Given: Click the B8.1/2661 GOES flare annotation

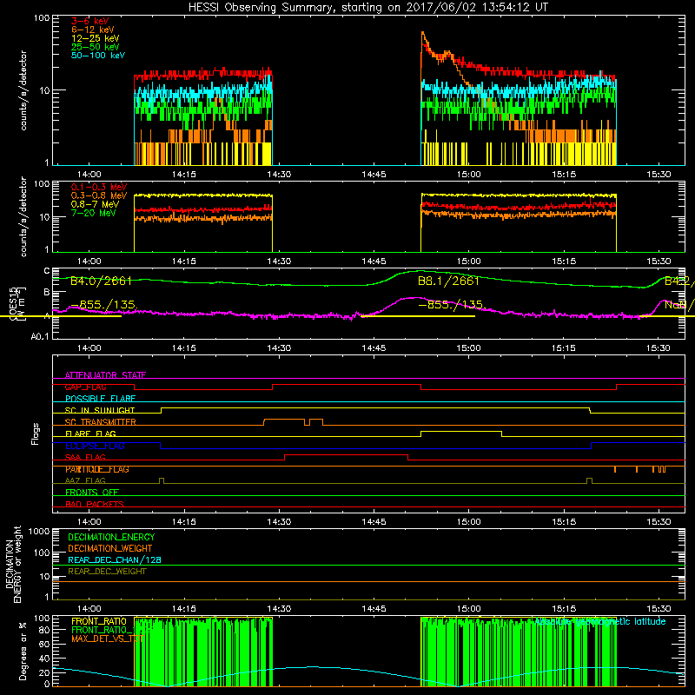Looking at the screenshot, I should click(448, 281).
